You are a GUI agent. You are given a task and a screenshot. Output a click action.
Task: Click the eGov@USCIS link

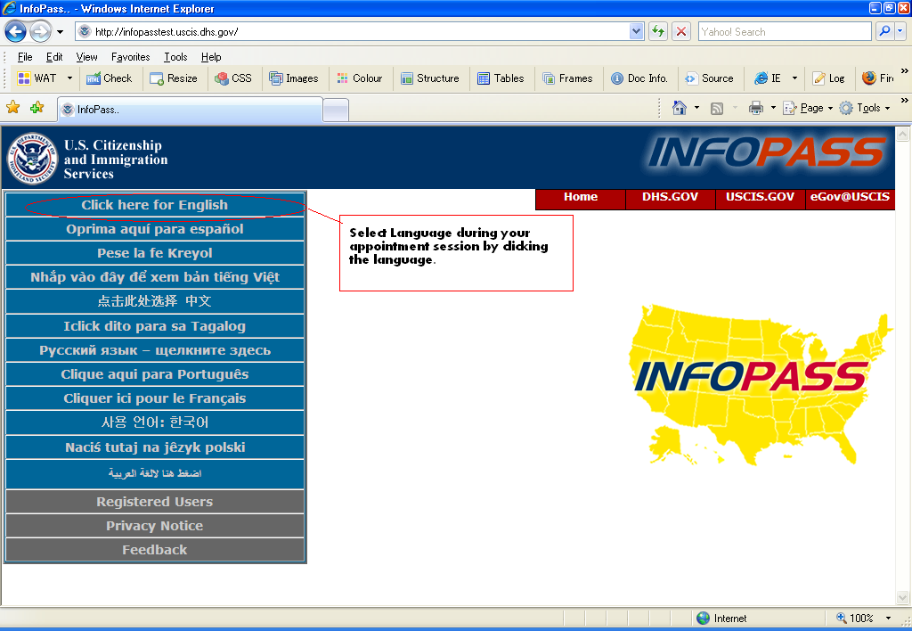tap(850, 197)
